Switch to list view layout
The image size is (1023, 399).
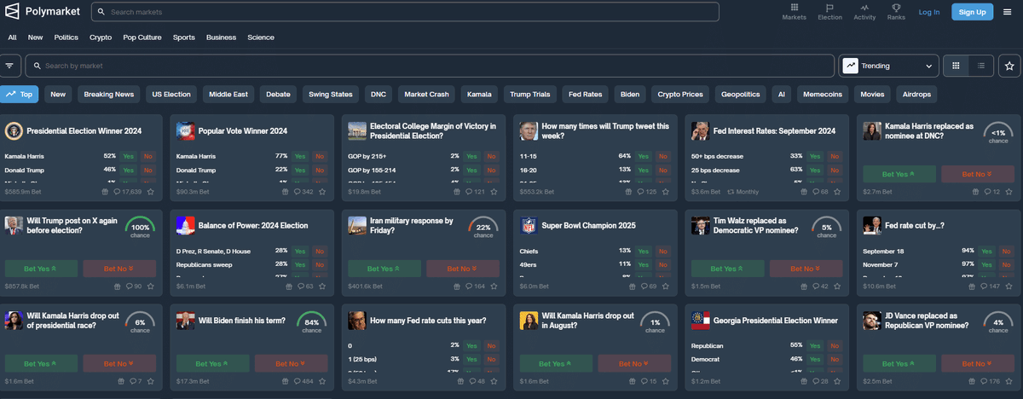coord(981,66)
